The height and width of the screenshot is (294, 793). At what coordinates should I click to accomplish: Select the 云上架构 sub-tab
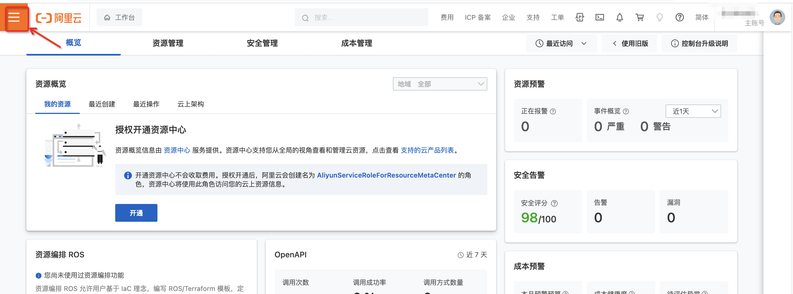coord(190,104)
